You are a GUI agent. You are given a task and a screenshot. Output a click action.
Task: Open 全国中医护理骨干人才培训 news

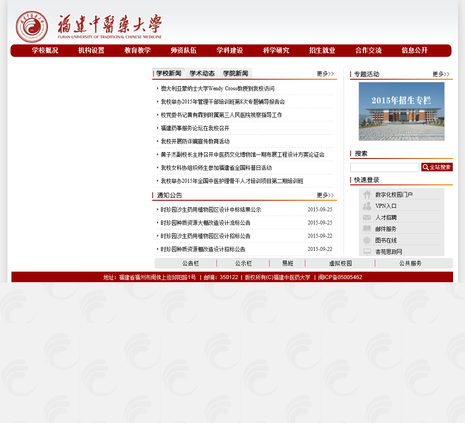[232, 181]
